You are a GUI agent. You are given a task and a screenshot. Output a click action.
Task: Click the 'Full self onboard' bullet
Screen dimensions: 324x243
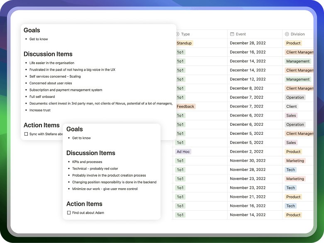pos(42,97)
